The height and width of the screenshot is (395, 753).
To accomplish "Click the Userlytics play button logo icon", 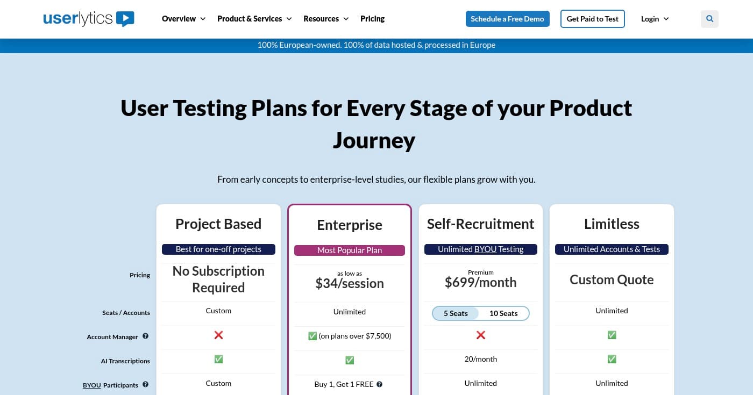I will 125,19.
